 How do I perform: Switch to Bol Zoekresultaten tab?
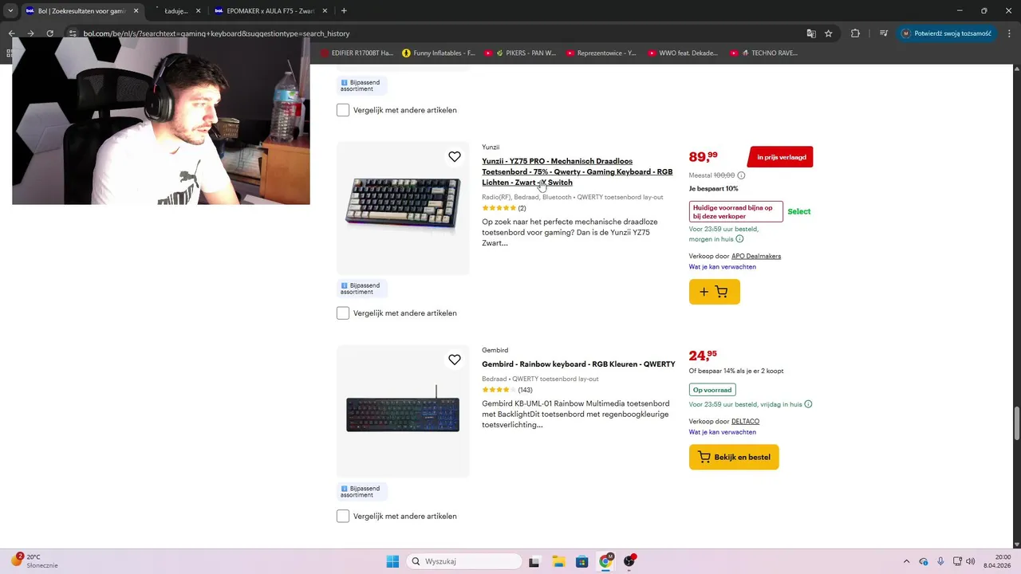[x=81, y=11]
